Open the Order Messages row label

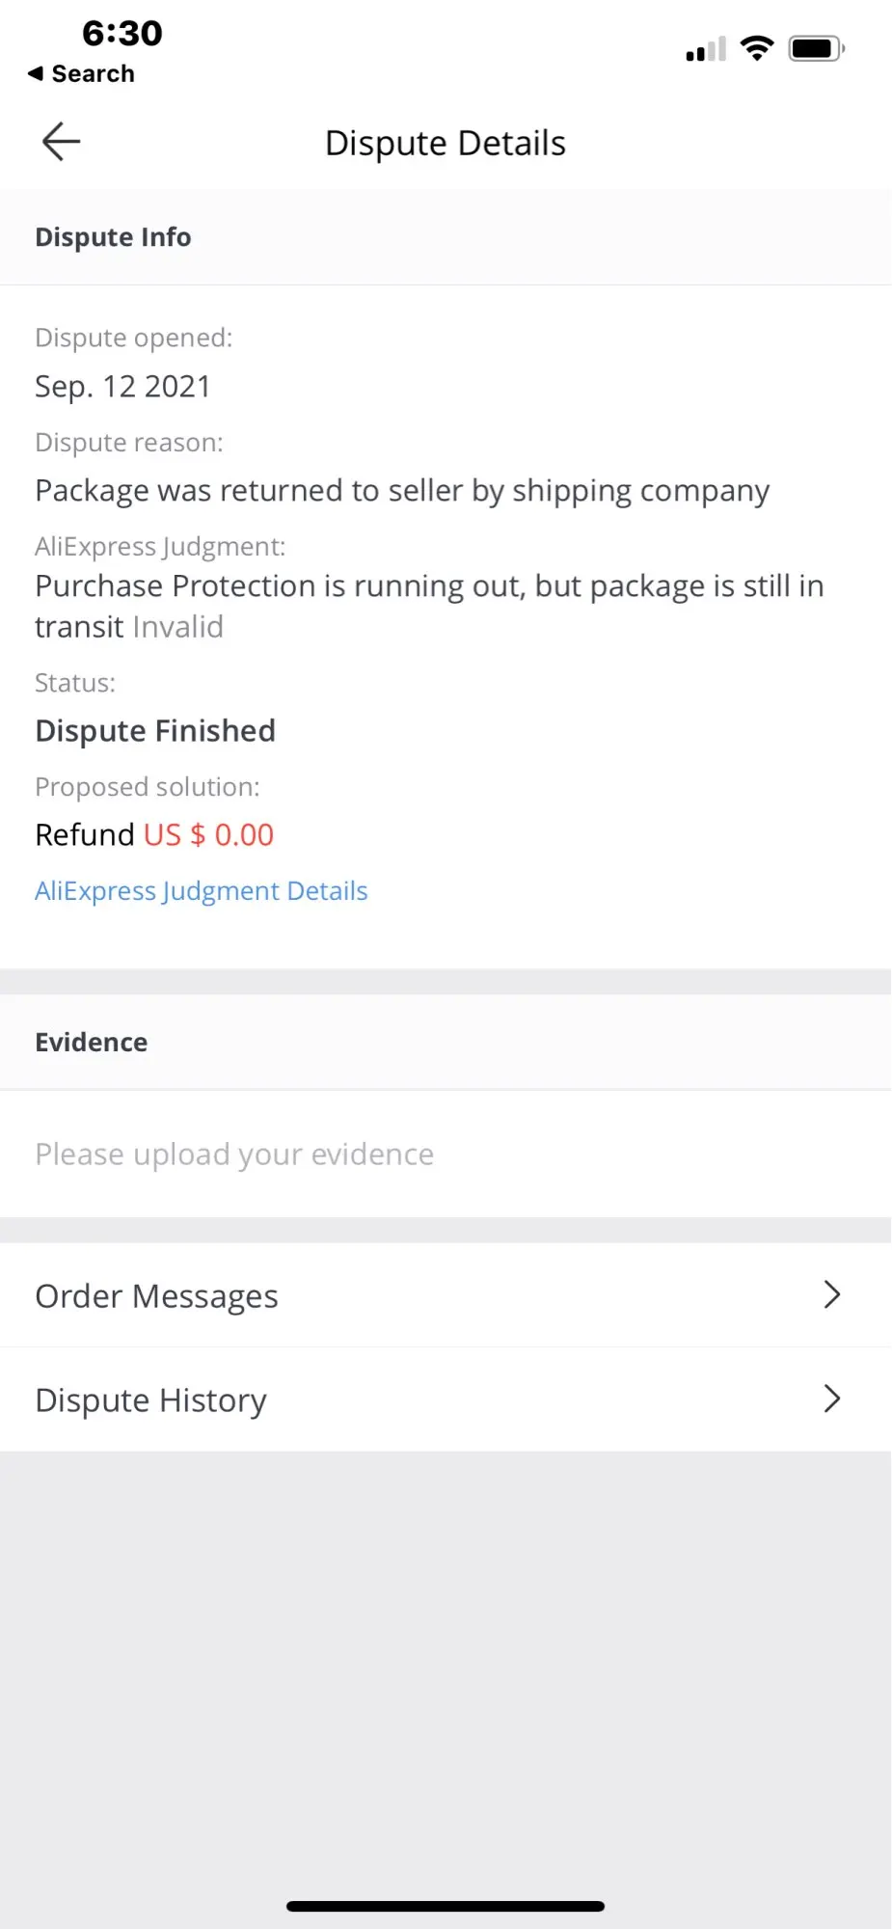tap(157, 1296)
